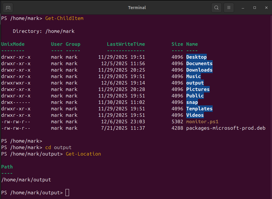Click the highlighted output folder name
Viewport: 272px width, 199px height.
[x=195, y=83]
